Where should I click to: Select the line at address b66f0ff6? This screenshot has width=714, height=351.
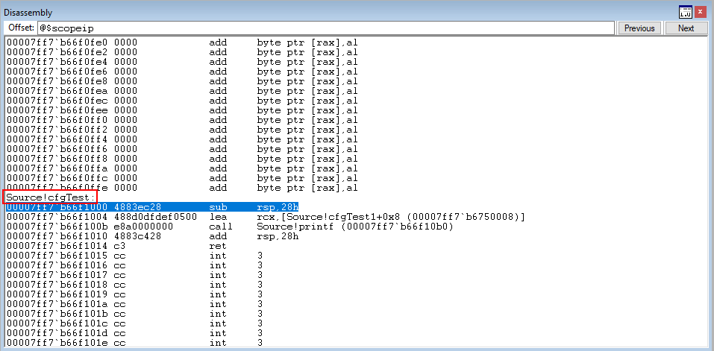tap(182, 149)
